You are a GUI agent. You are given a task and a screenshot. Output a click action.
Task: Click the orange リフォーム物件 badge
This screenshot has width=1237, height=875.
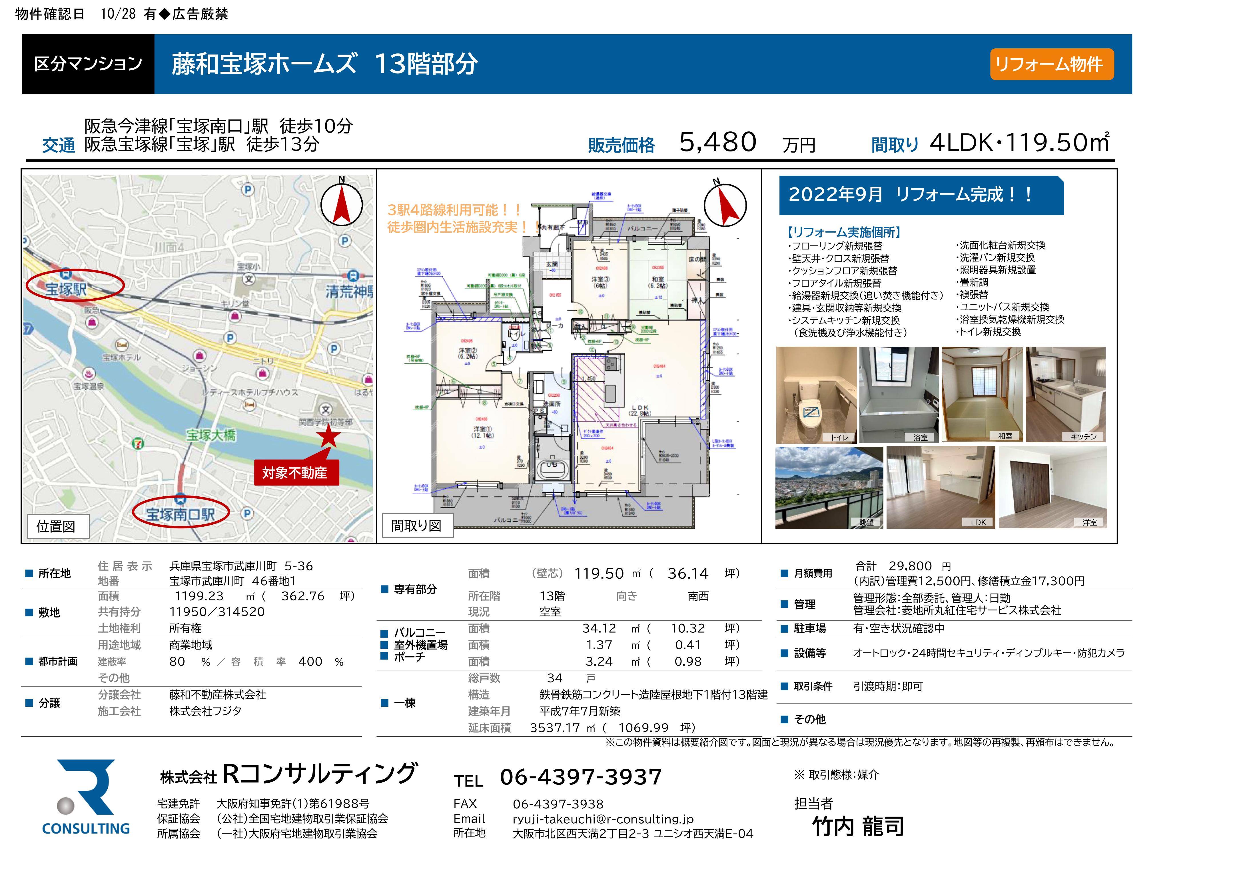point(1051,64)
